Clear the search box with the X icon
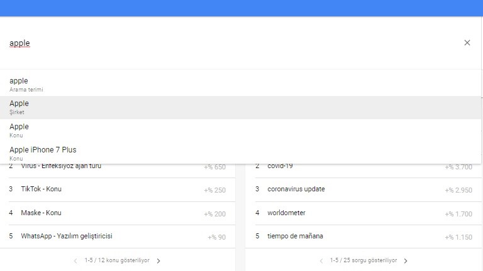 click(467, 43)
